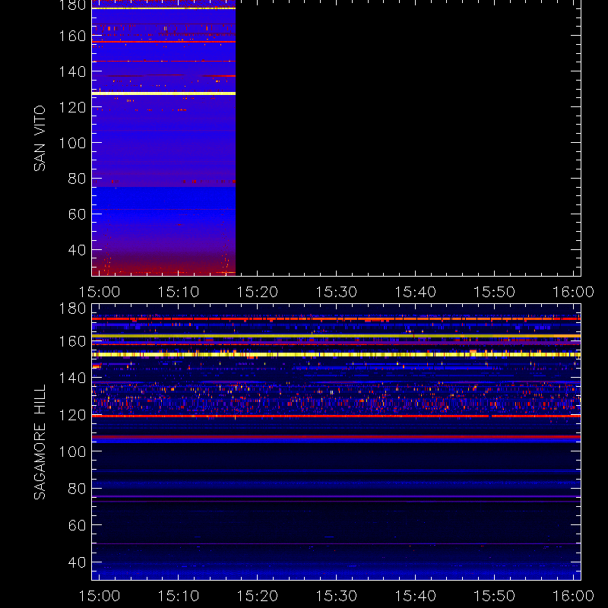
Task: Click 15:30 time label under San Vito plot
Action: (336, 292)
